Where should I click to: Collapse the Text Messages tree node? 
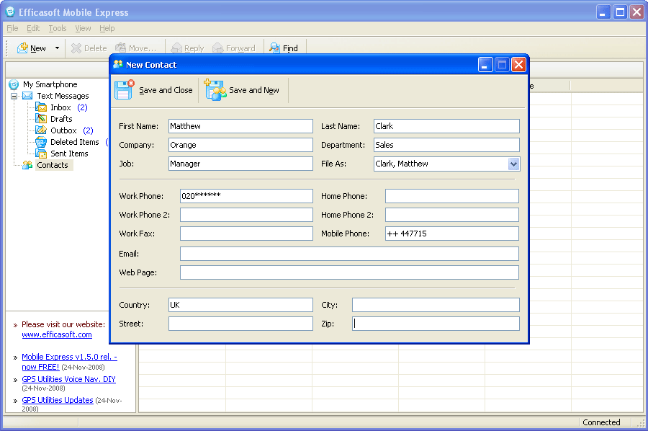pos(14,96)
